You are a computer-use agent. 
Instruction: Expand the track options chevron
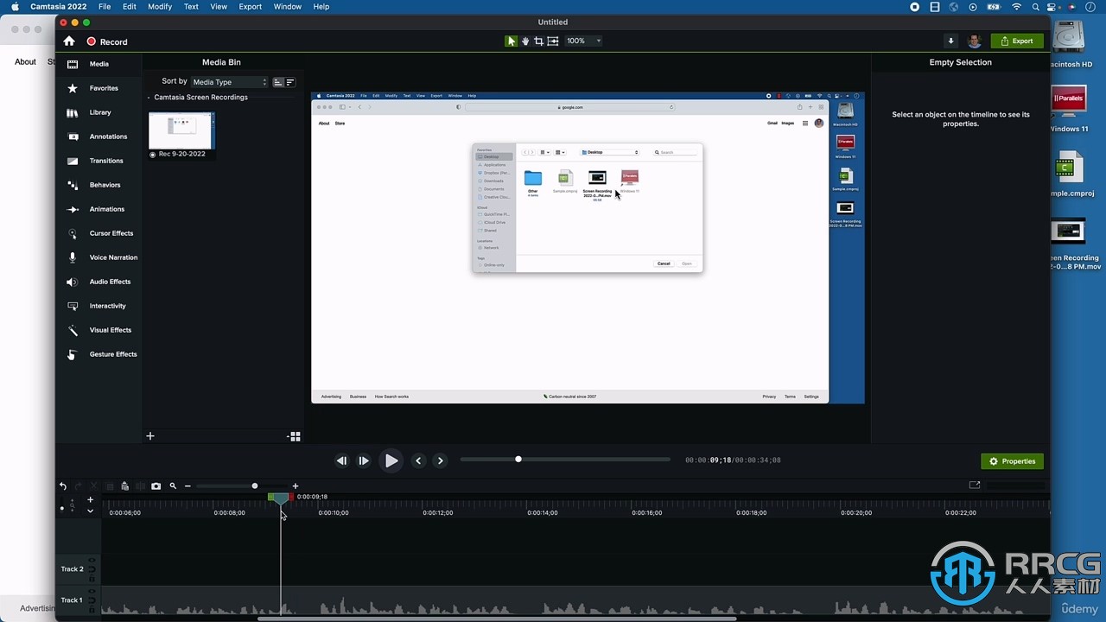click(x=90, y=511)
